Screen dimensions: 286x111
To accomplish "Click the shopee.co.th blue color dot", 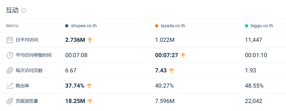I will [67, 26].
